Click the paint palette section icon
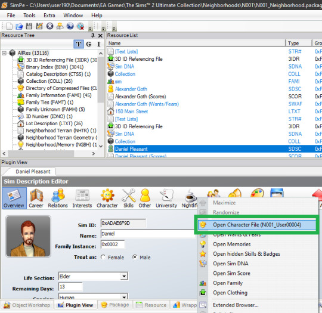 (257, 193)
